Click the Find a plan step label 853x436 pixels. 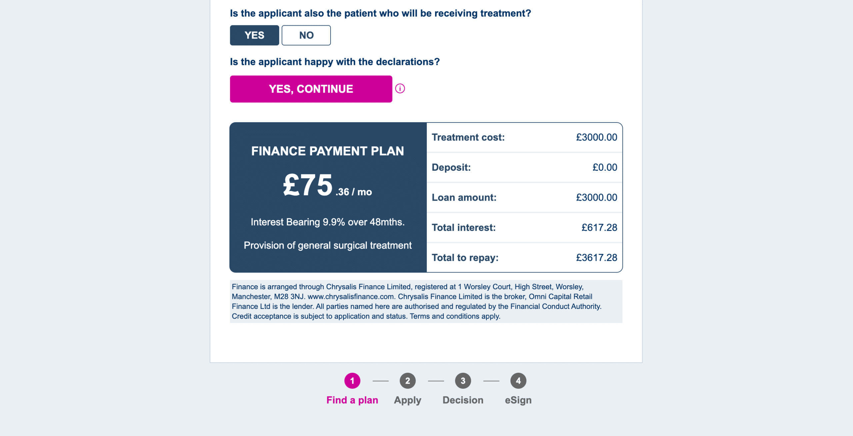pyautogui.click(x=352, y=400)
